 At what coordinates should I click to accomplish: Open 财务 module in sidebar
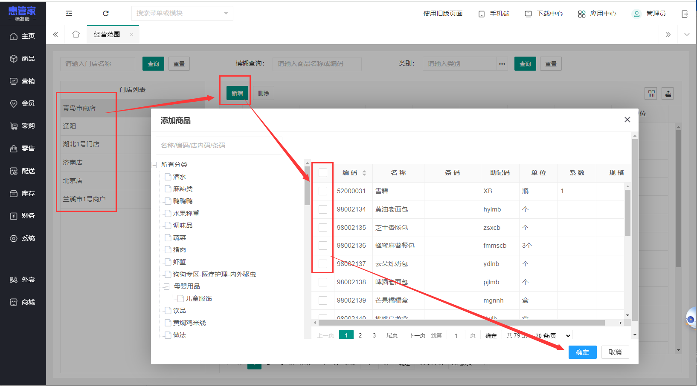23,216
